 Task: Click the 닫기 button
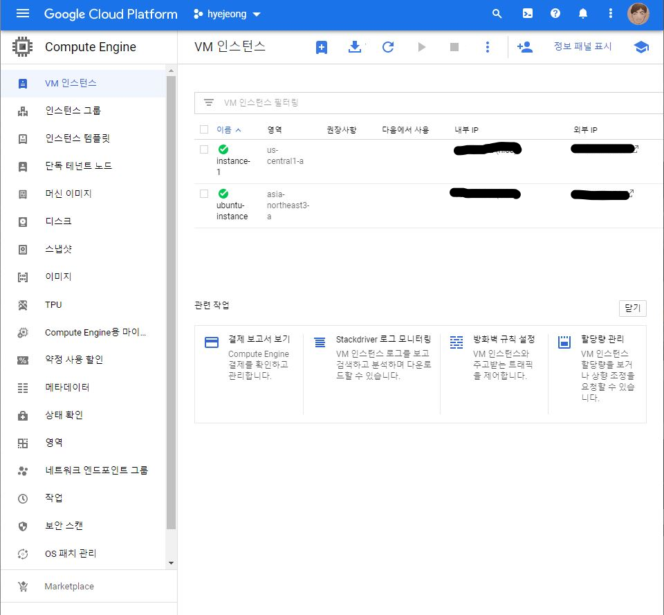tap(633, 308)
